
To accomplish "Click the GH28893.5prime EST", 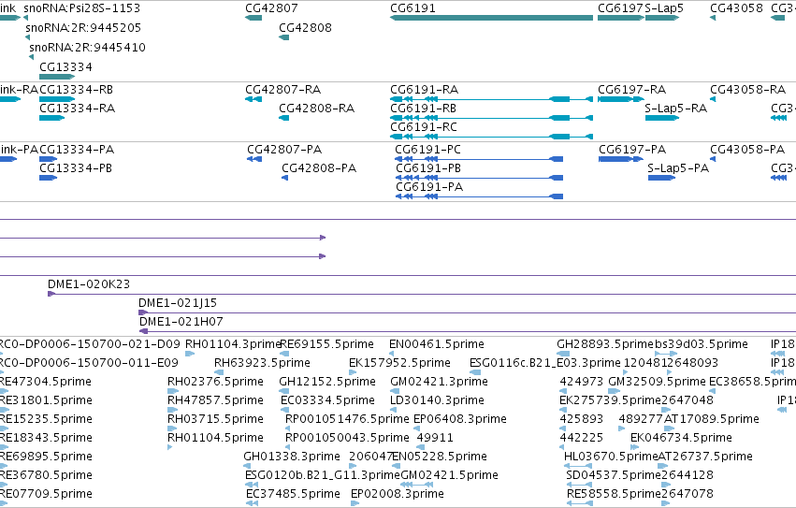I will (563, 354).
